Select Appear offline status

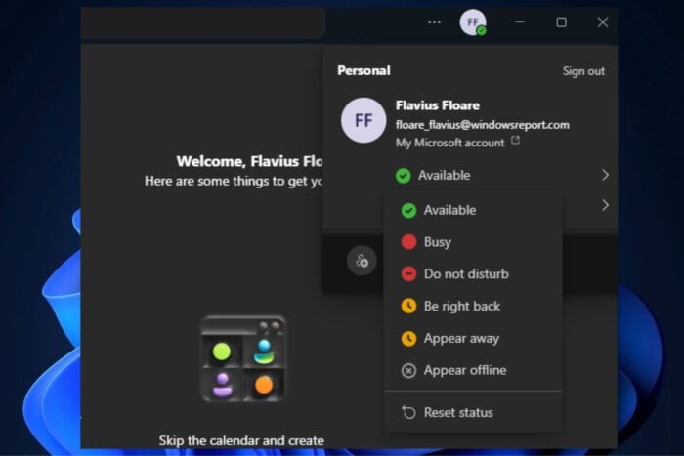472,370
